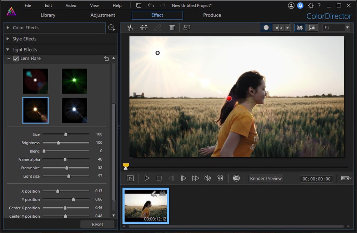The height and width of the screenshot is (233, 357).
Task: Toggle the single preview display mode
Action: (x=312, y=28)
